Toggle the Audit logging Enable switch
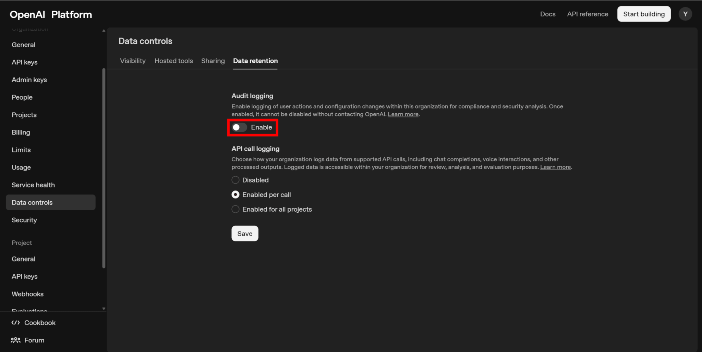 239,127
